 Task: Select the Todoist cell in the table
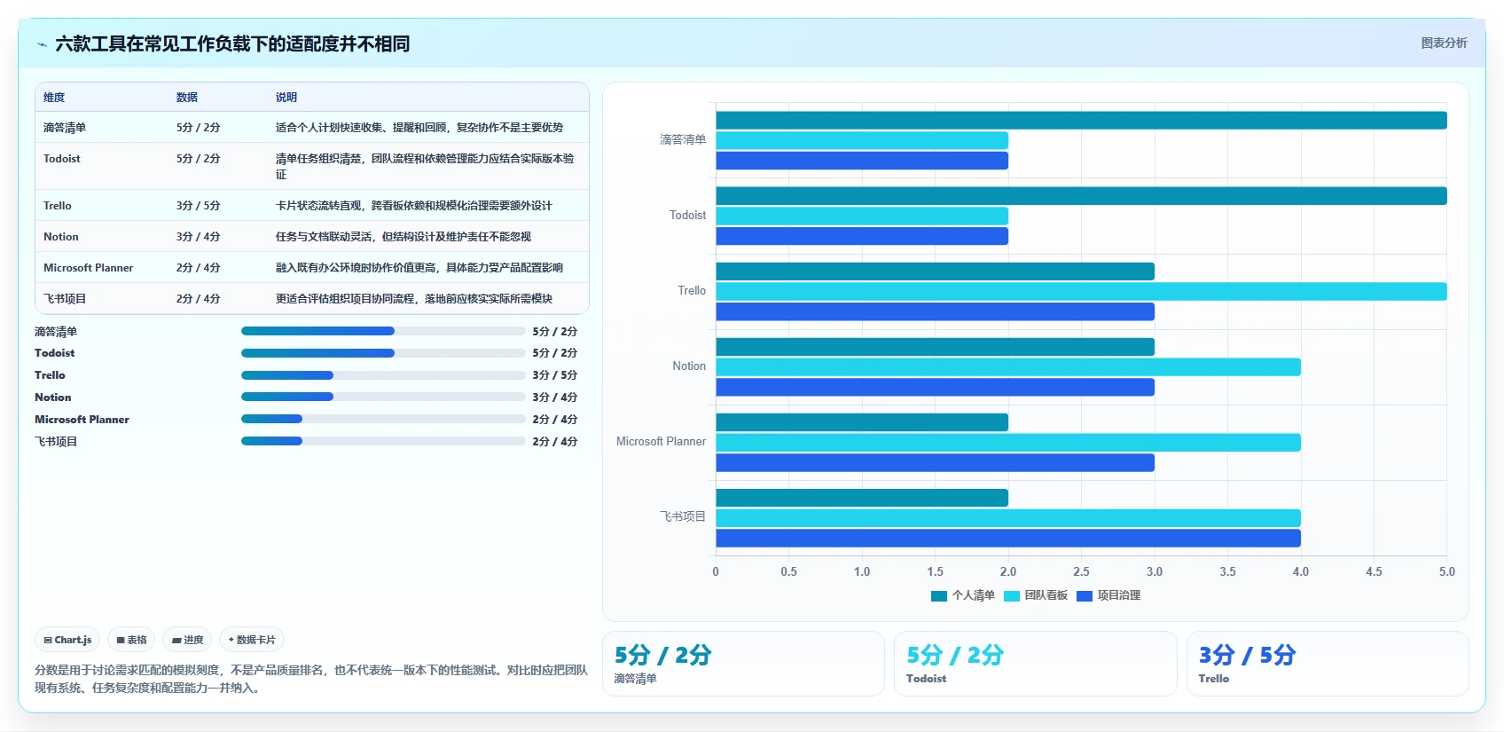[x=62, y=159]
